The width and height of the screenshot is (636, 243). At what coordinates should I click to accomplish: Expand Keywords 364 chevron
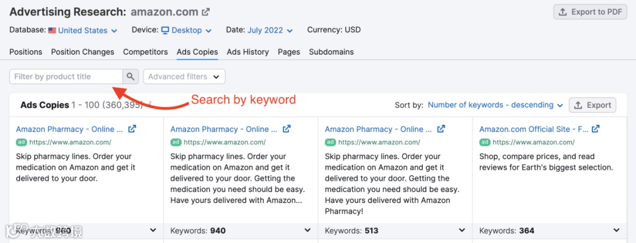[x=617, y=231]
